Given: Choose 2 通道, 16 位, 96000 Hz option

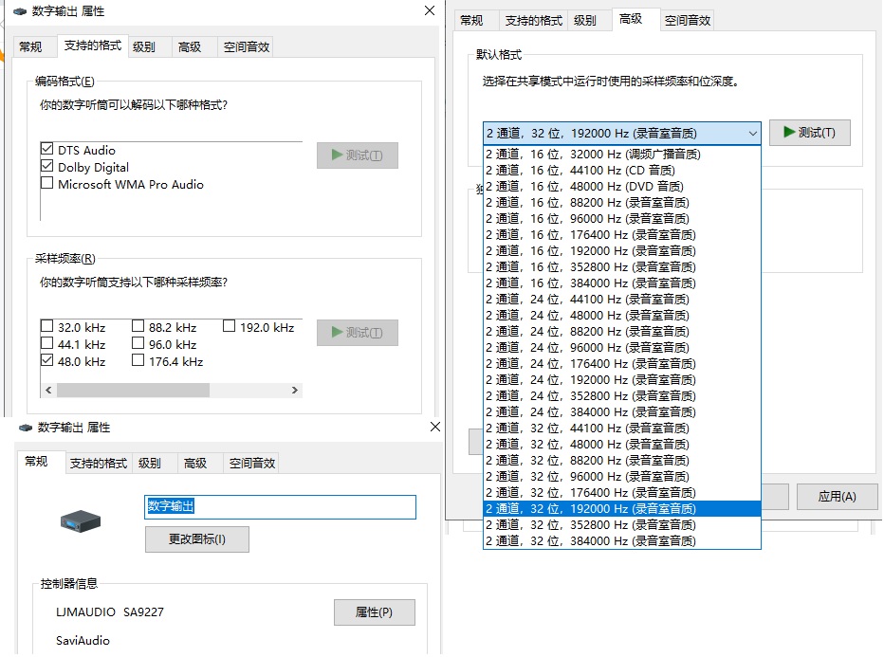Looking at the screenshot, I should tap(622, 219).
